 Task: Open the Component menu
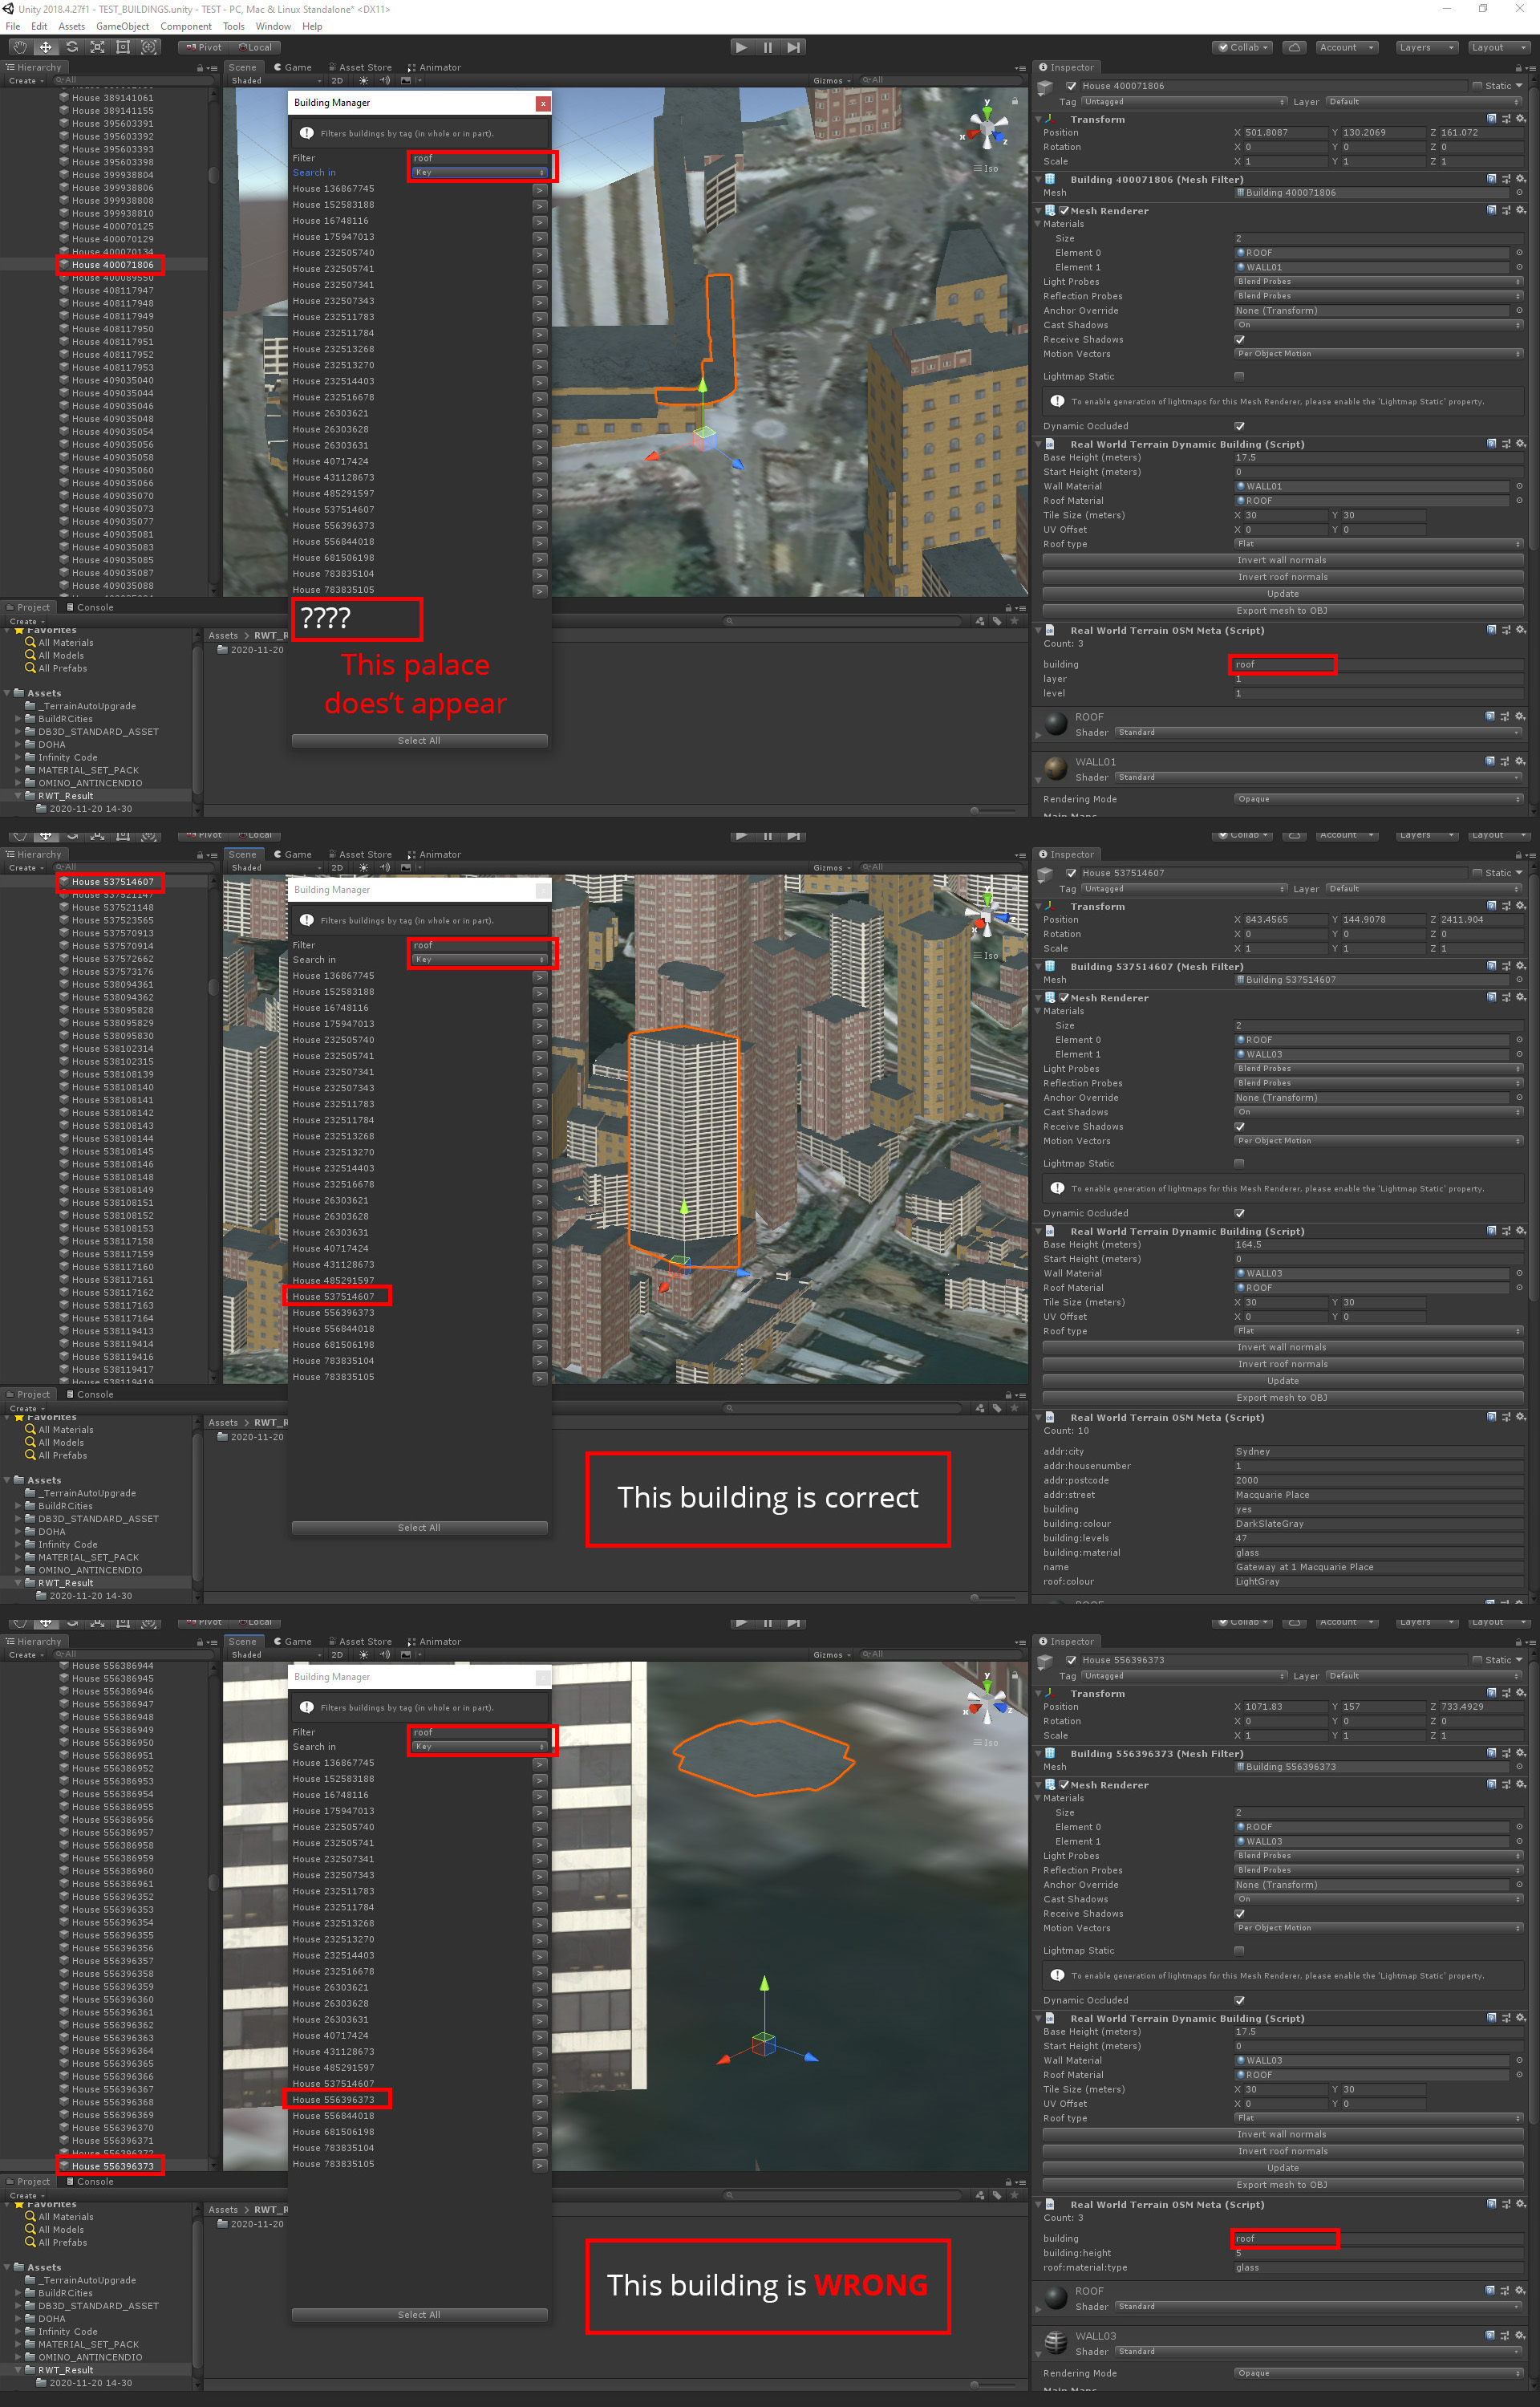186,26
